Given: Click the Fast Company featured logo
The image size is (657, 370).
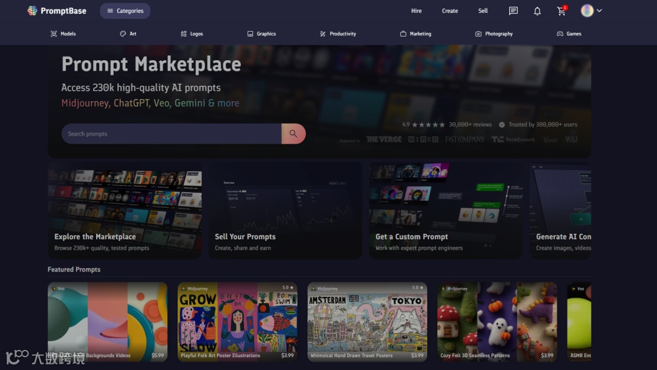Looking at the screenshot, I should pos(465,139).
